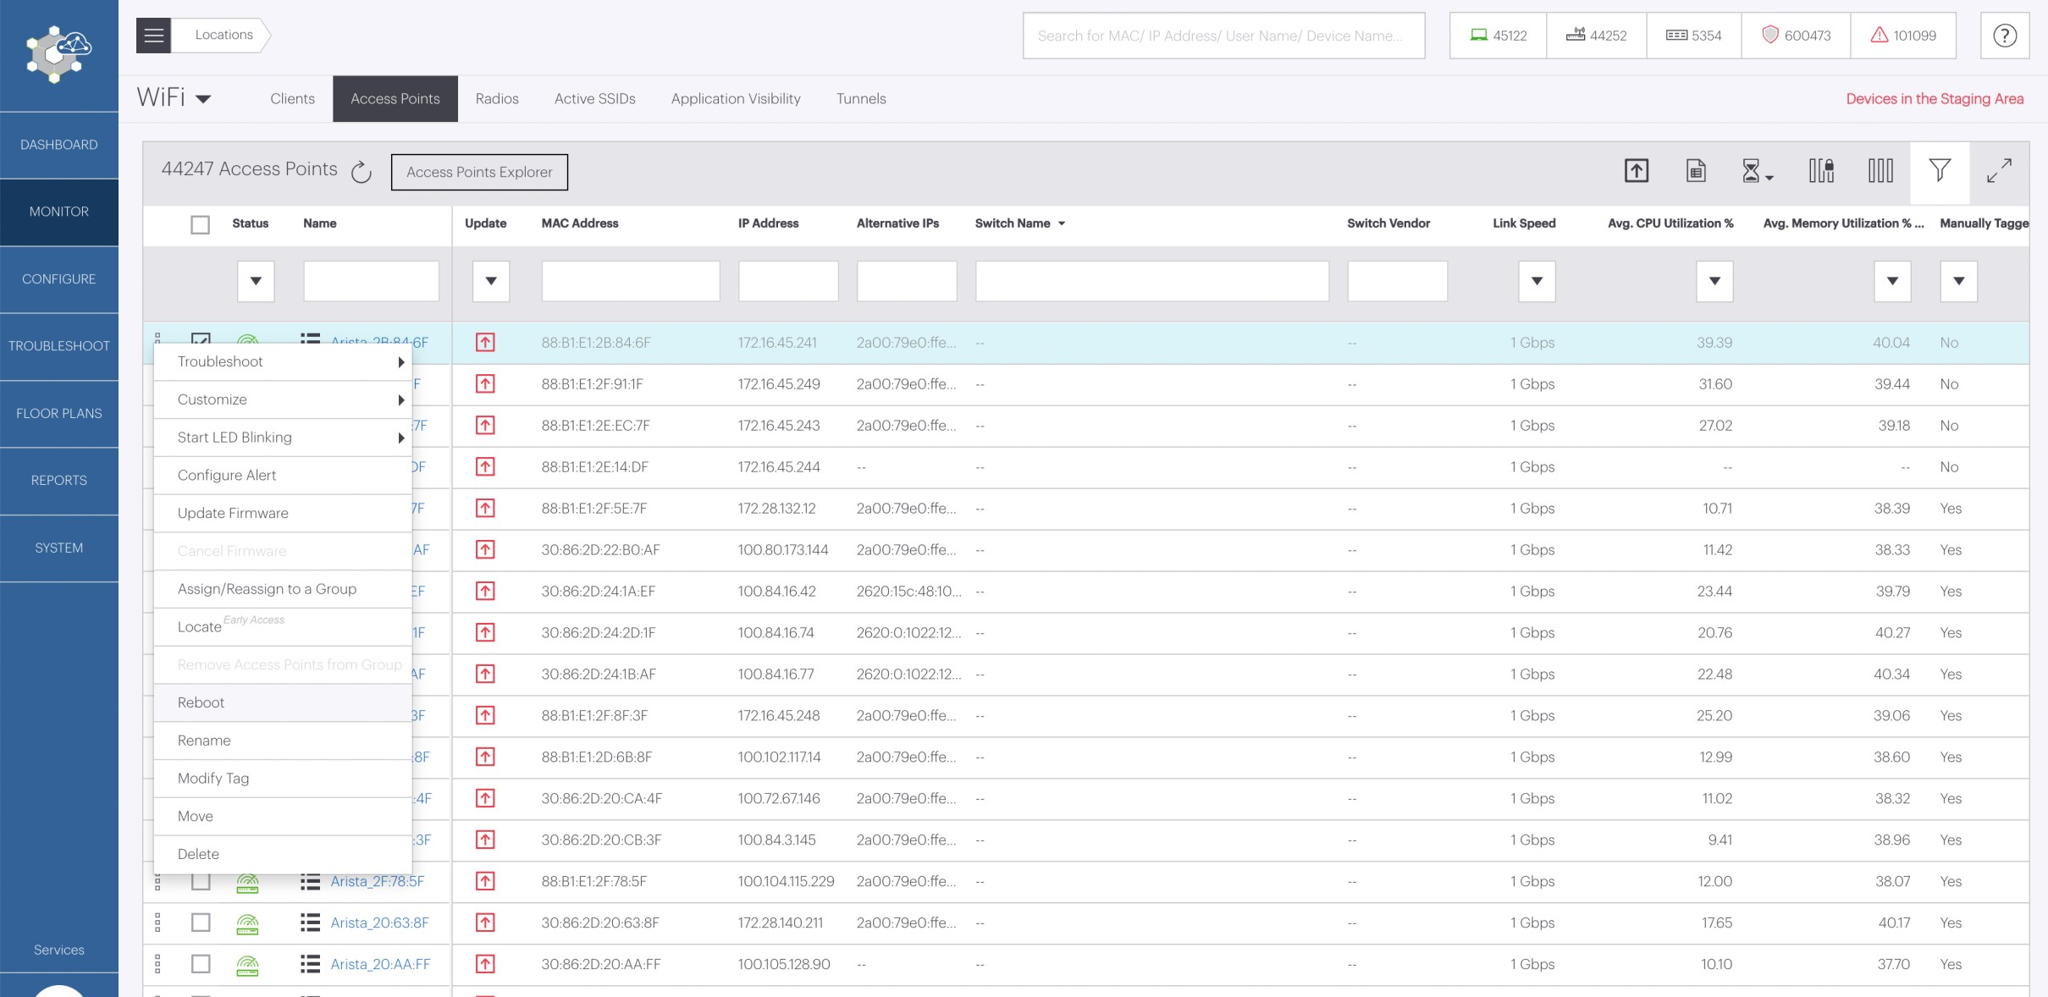Screen dimensions: 2048x997
Task: Click the update firmware arrow for 88:B1:E1:2F:91:1F
Action: 485,384
